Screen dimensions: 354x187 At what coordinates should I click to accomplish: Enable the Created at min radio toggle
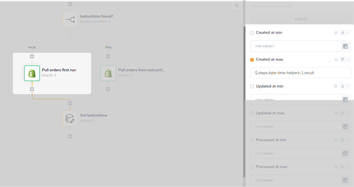(252, 33)
